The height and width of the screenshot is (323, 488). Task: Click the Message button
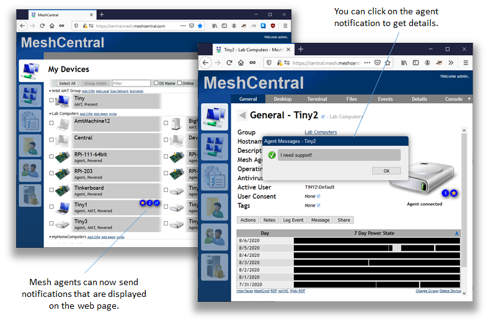point(320,220)
